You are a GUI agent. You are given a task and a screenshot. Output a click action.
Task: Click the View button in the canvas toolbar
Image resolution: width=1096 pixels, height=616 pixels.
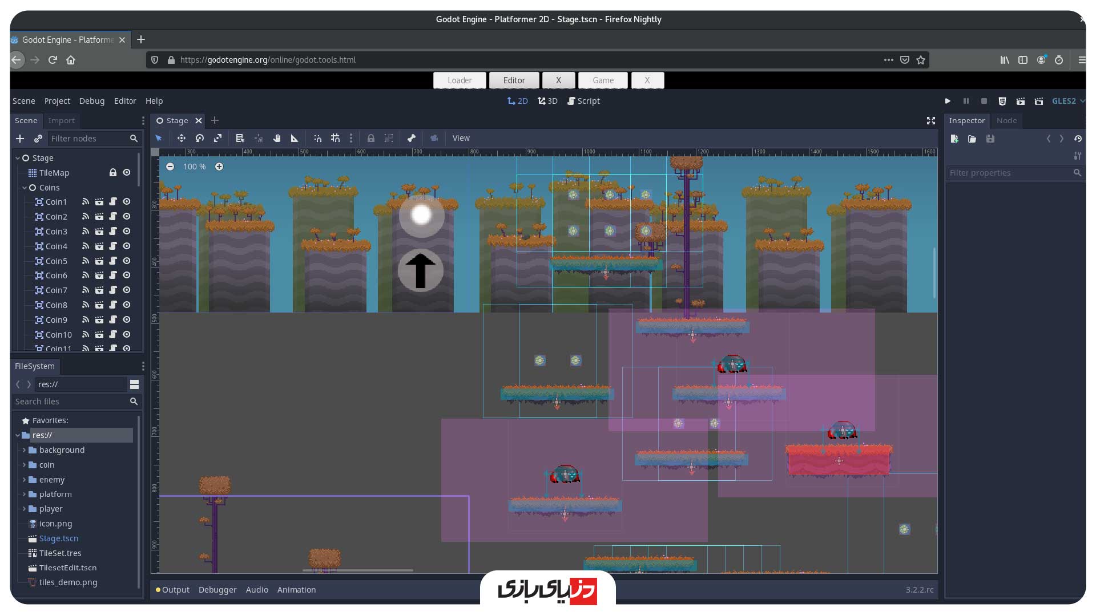click(x=461, y=138)
